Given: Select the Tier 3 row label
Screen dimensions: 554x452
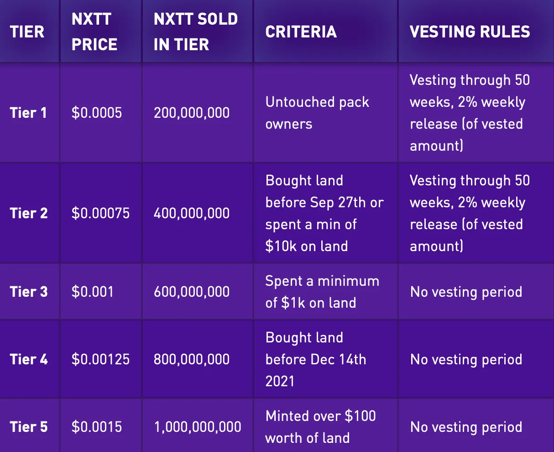Looking at the screenshot, I should coord(29,292).
